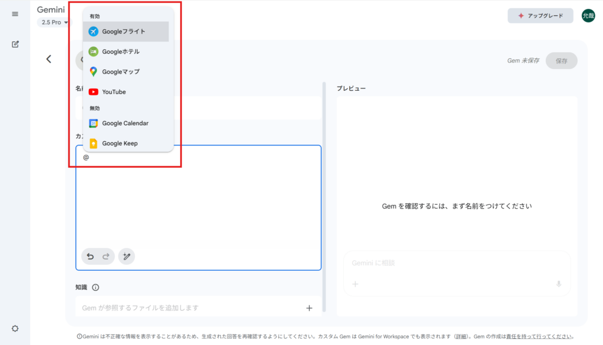Click the Google Keep lightbulb icon

click(x=94, y=144)
